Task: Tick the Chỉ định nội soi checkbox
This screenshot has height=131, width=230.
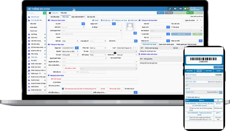Action: point(123,89)
